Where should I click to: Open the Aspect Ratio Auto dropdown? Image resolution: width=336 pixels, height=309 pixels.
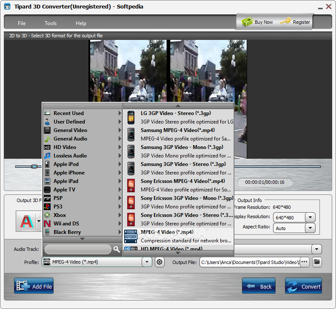click(x=310, y=228)
